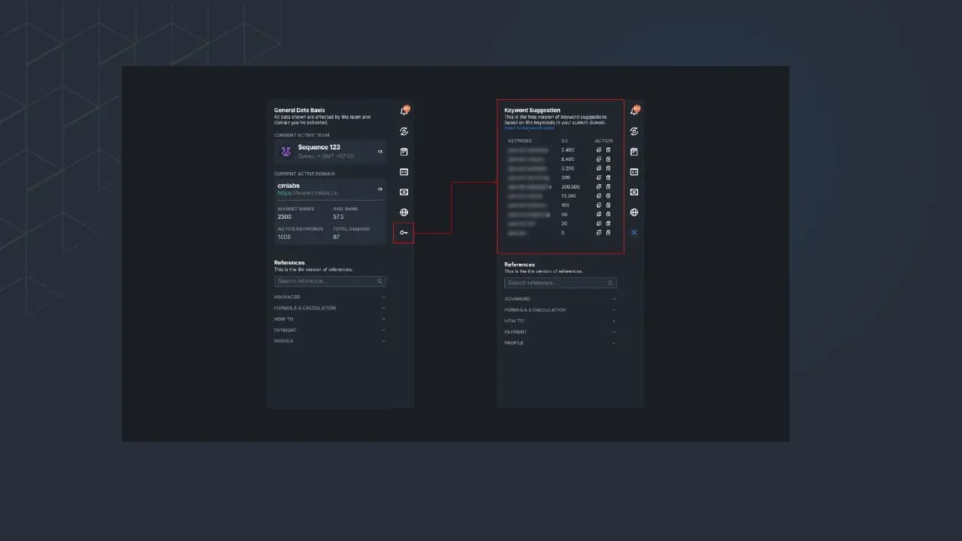Expand HOW TO in General Data Basis panel
962x541 pixels.
tap(330, 319)
